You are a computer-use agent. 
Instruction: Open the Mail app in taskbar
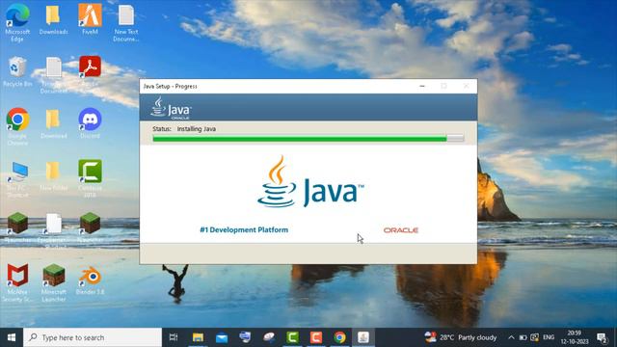pyautogui.click(x=222, y=337)
